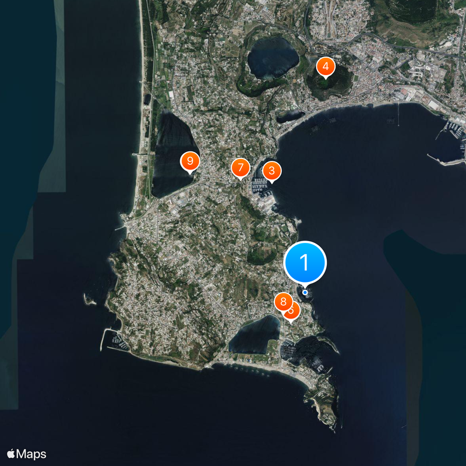Click the wooded crater directly beneath pin 4
Viewport: 466px width, 466px height.
329,83
